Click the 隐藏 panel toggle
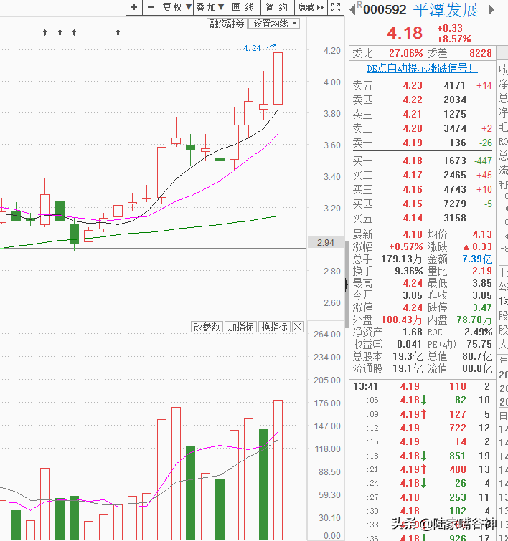Image resolution: width=508 pixels, height=541 pixels. (x=311, y=7)
